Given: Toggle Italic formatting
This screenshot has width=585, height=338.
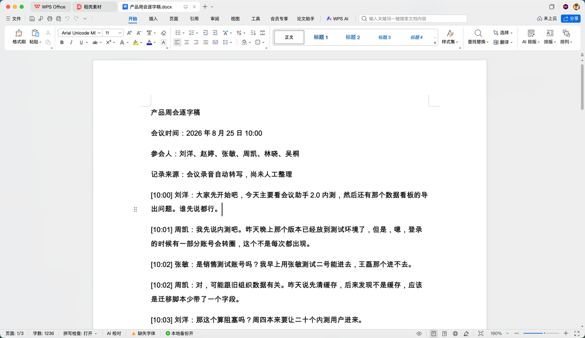Looking at the screenshot, I should click(71, 42).
